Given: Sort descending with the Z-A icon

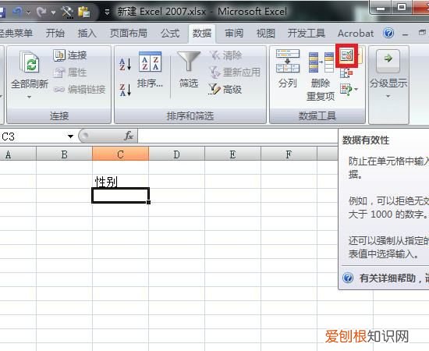Looking at the screenshot, I should click(x=126, y=90).
